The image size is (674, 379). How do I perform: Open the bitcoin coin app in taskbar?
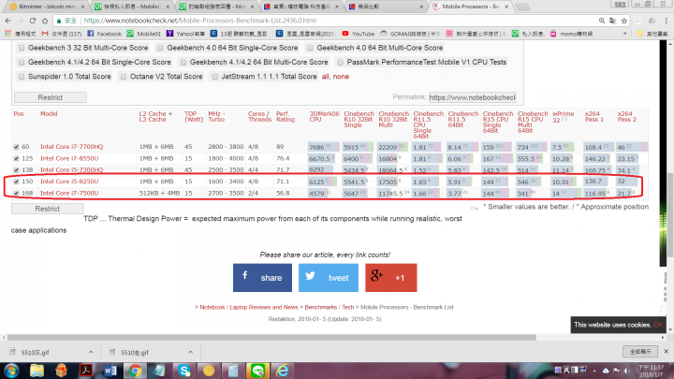tap(209, 371)
